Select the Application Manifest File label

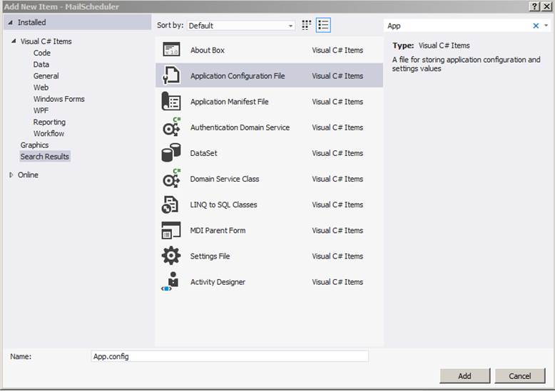coord(230,102)
